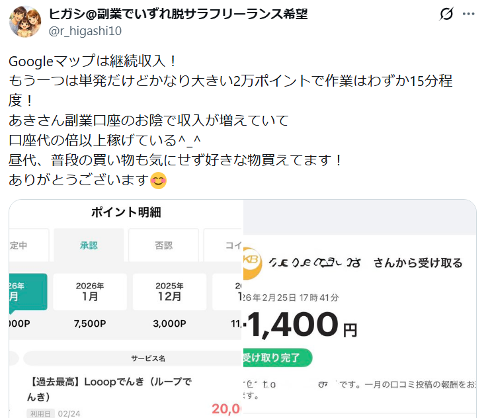Click the smiling emoji ending the tweet
Image resolution: width=488 pixels, height=418 pixels.
[159, 179]
